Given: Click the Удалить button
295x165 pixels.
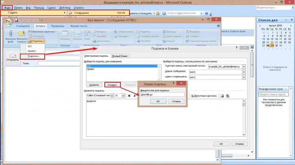Looking at the screenshot, I should coord(94,85).
